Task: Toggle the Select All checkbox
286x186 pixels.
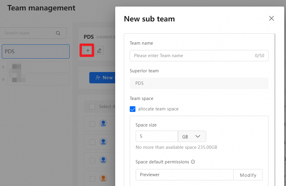Action: point(92,107)
